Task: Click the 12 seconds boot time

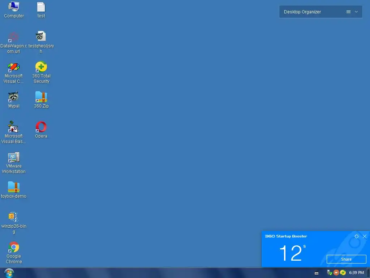Action: (292, 253)
